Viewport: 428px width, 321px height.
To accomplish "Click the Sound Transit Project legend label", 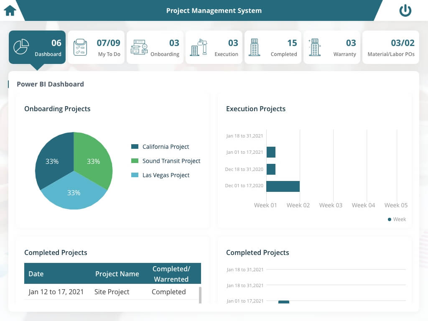I will tap(171, 161).
